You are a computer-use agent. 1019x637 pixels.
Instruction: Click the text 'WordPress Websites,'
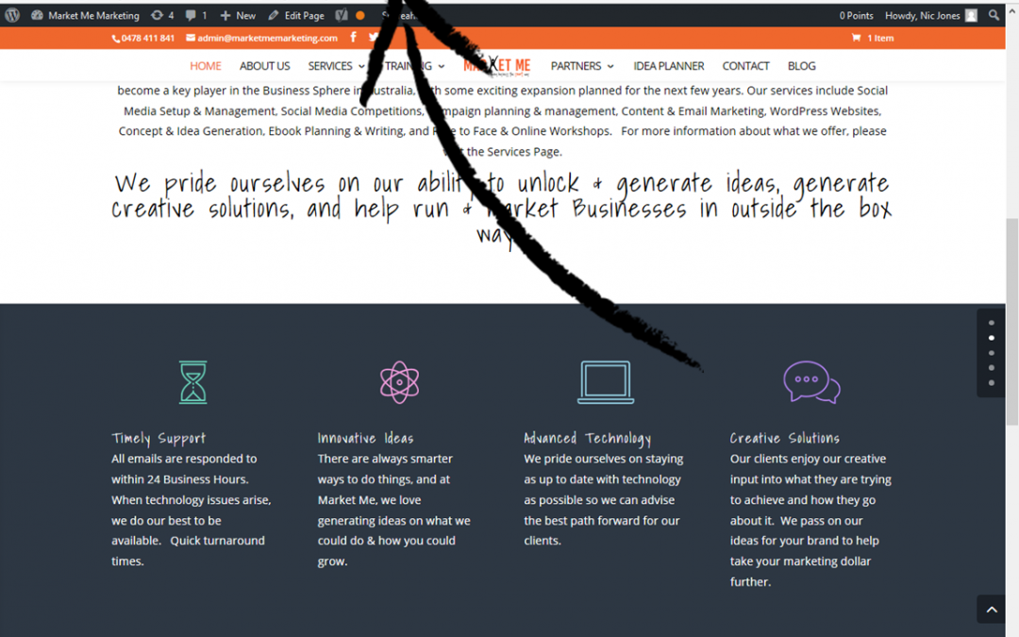pos(826,111)
